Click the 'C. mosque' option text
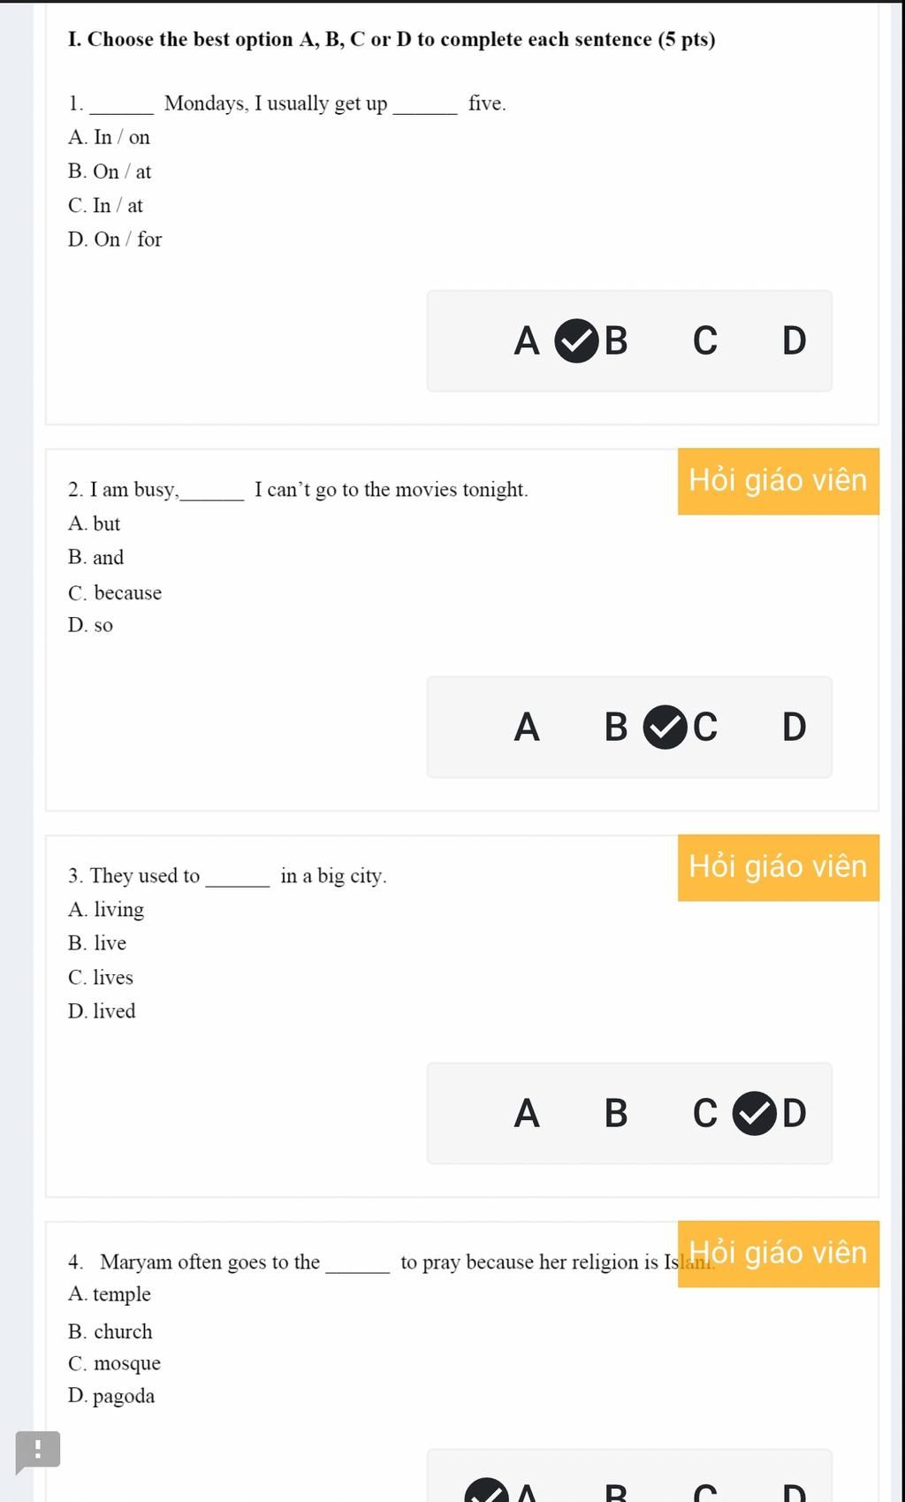The width and height of the screenshot is (905, 1502). pyautogui.click(x=114, y=1363)
